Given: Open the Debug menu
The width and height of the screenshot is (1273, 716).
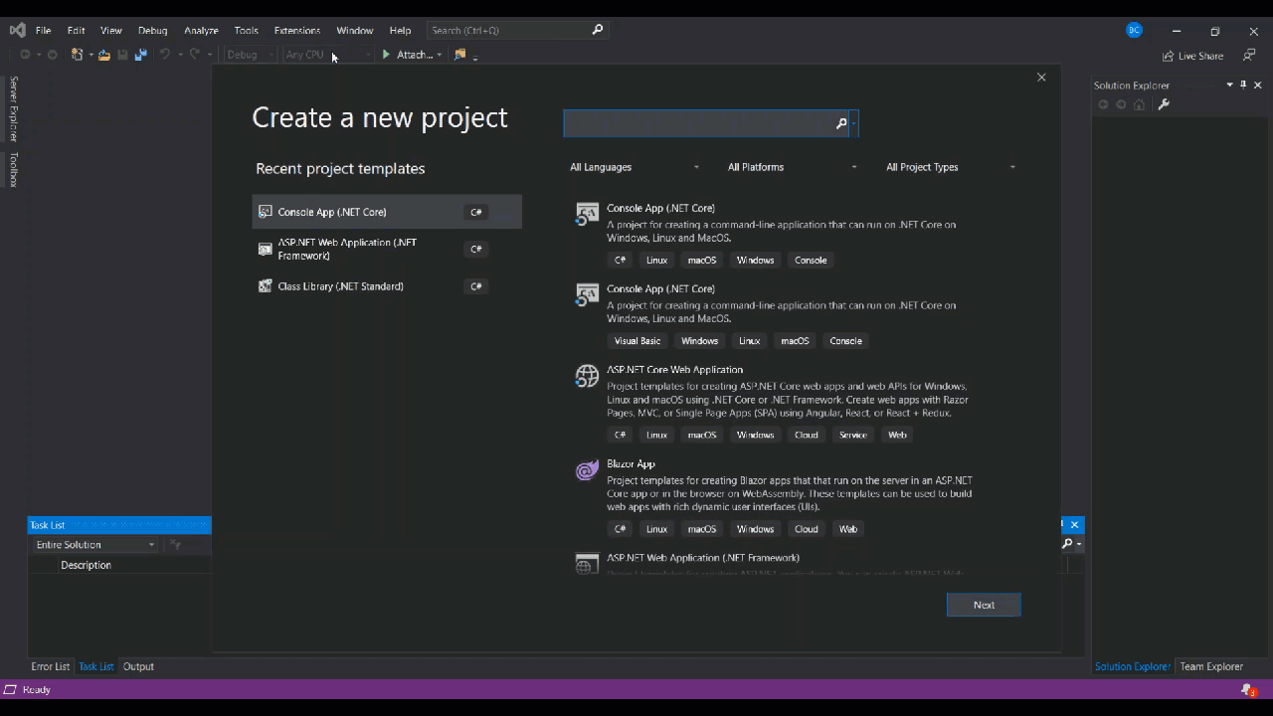Looking at the screenshot, I should click(x=152, y=31).
